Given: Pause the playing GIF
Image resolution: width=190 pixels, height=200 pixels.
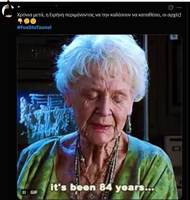Looking at the screenshot, I should pyautogui.click(x=24, y=192).
